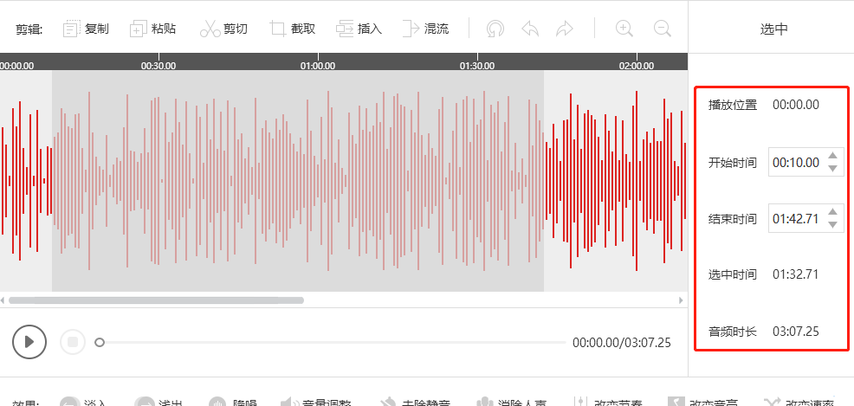Select the Cut (剪切) scissors tool
The image size is (854, 406).
[x=223, y=29]
